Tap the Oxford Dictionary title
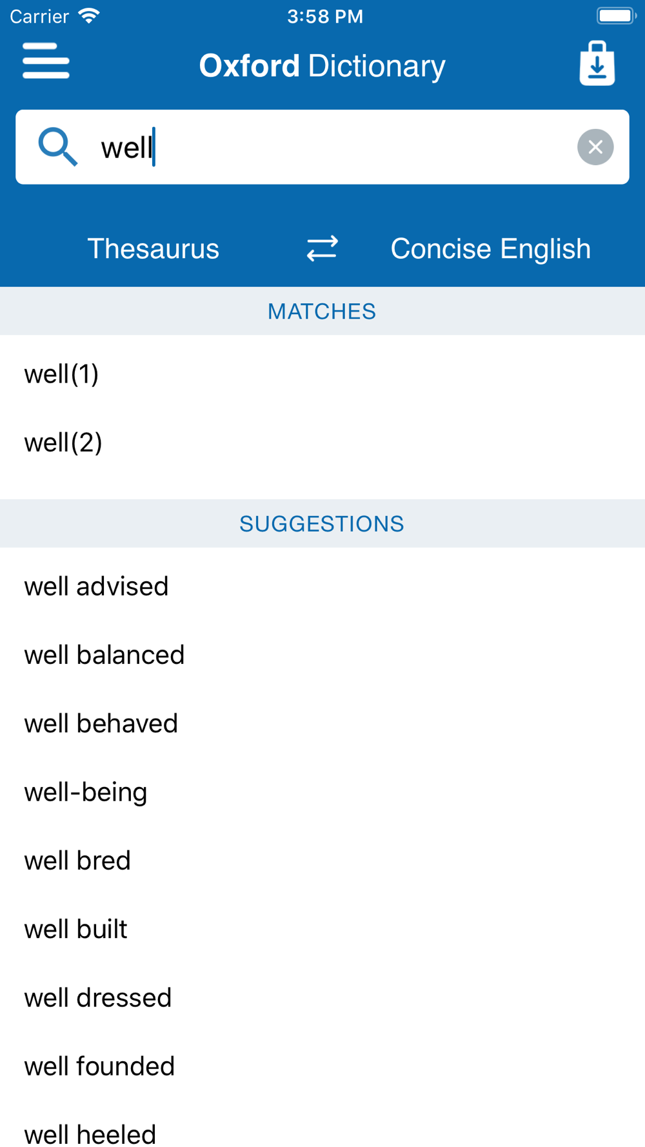645x1147 pixels. point(322,66)
